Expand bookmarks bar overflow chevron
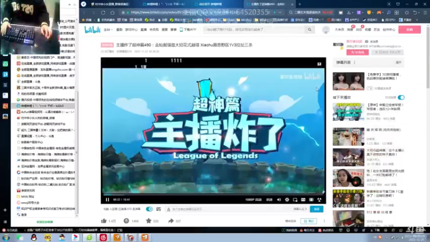Image resolution: width=430 pixels, height=242 pixels. click(417, 20)
